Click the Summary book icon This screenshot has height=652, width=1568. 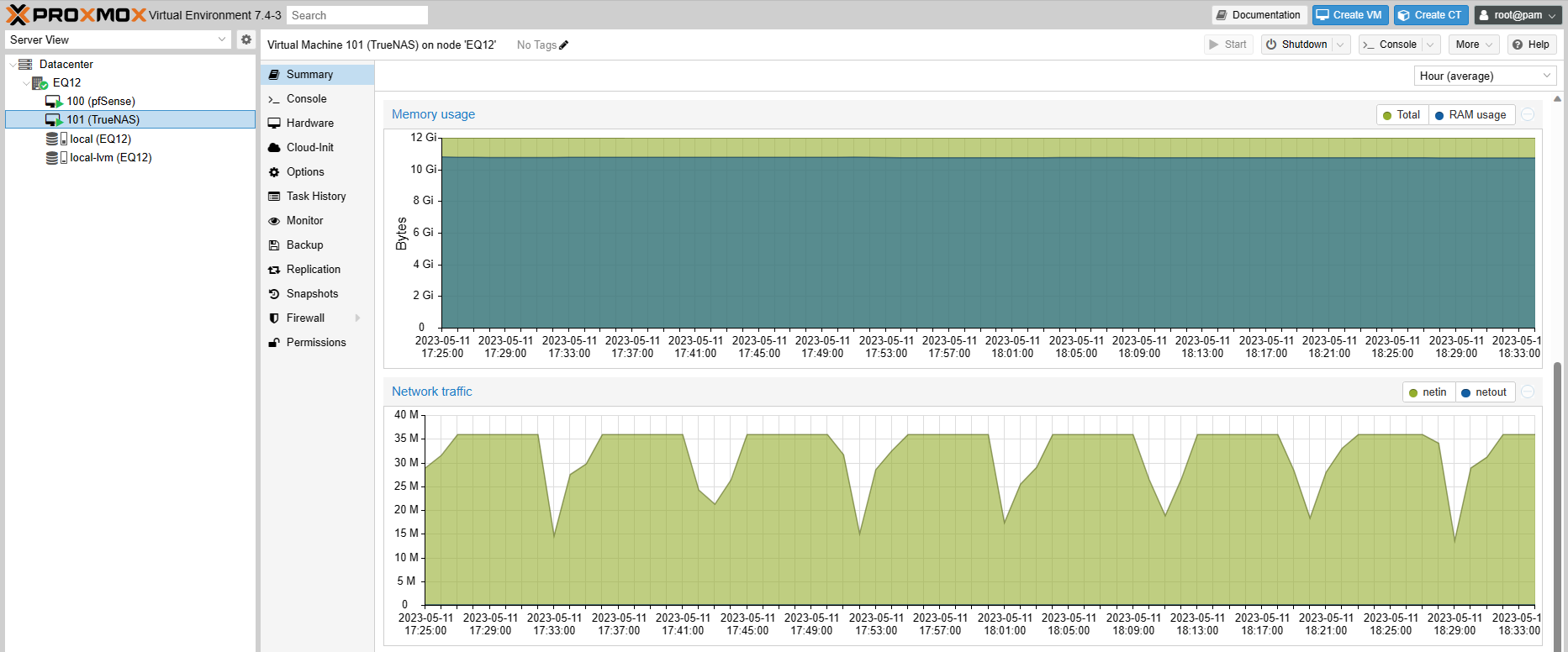click(274, 74)
